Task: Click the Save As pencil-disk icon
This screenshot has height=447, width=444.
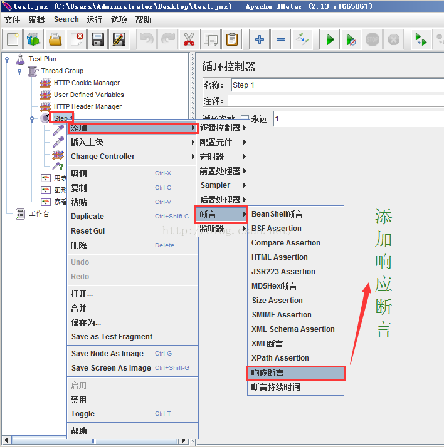Action: (x=119, y=39)
